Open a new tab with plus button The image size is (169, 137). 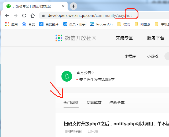coord(74,6)
